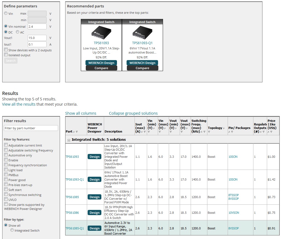Sort Part column descending arrow
The height and width of the screenshot is (239, 283).
[x=77, y=132]
